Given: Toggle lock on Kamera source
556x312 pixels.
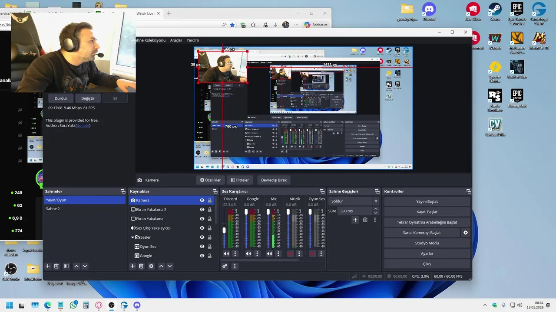Looking at the screenshot, I should click(209, 200).
